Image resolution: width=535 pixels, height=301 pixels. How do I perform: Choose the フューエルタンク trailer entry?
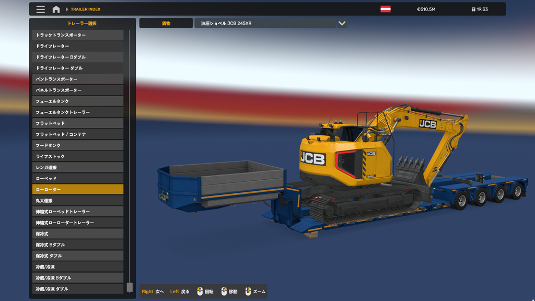(78, 101)
